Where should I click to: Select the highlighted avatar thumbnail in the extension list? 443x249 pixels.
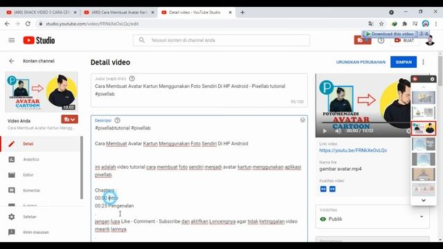[x=424, y=129]
